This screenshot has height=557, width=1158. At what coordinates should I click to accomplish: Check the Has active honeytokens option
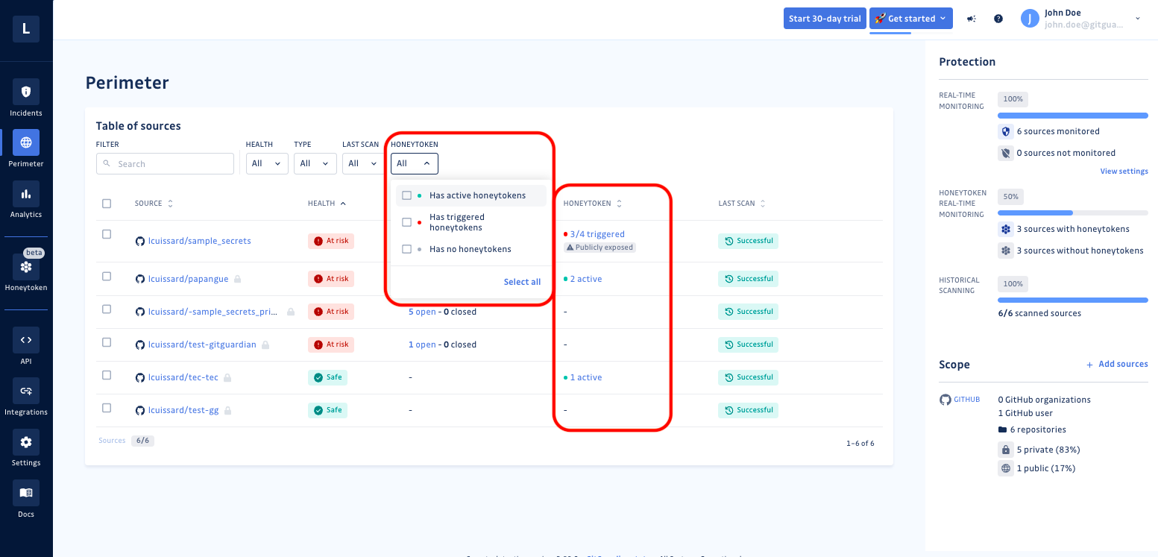click(x=407, y=195)
